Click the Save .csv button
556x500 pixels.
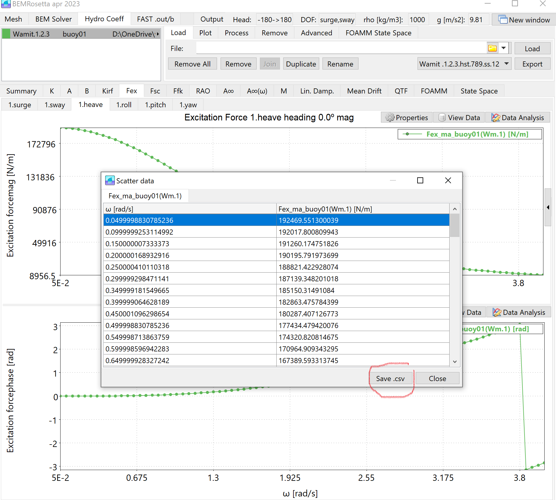pos(390,378)
